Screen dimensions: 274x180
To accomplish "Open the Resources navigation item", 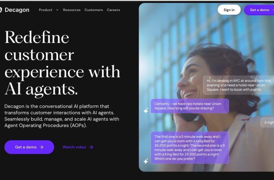I will (72, 10).
